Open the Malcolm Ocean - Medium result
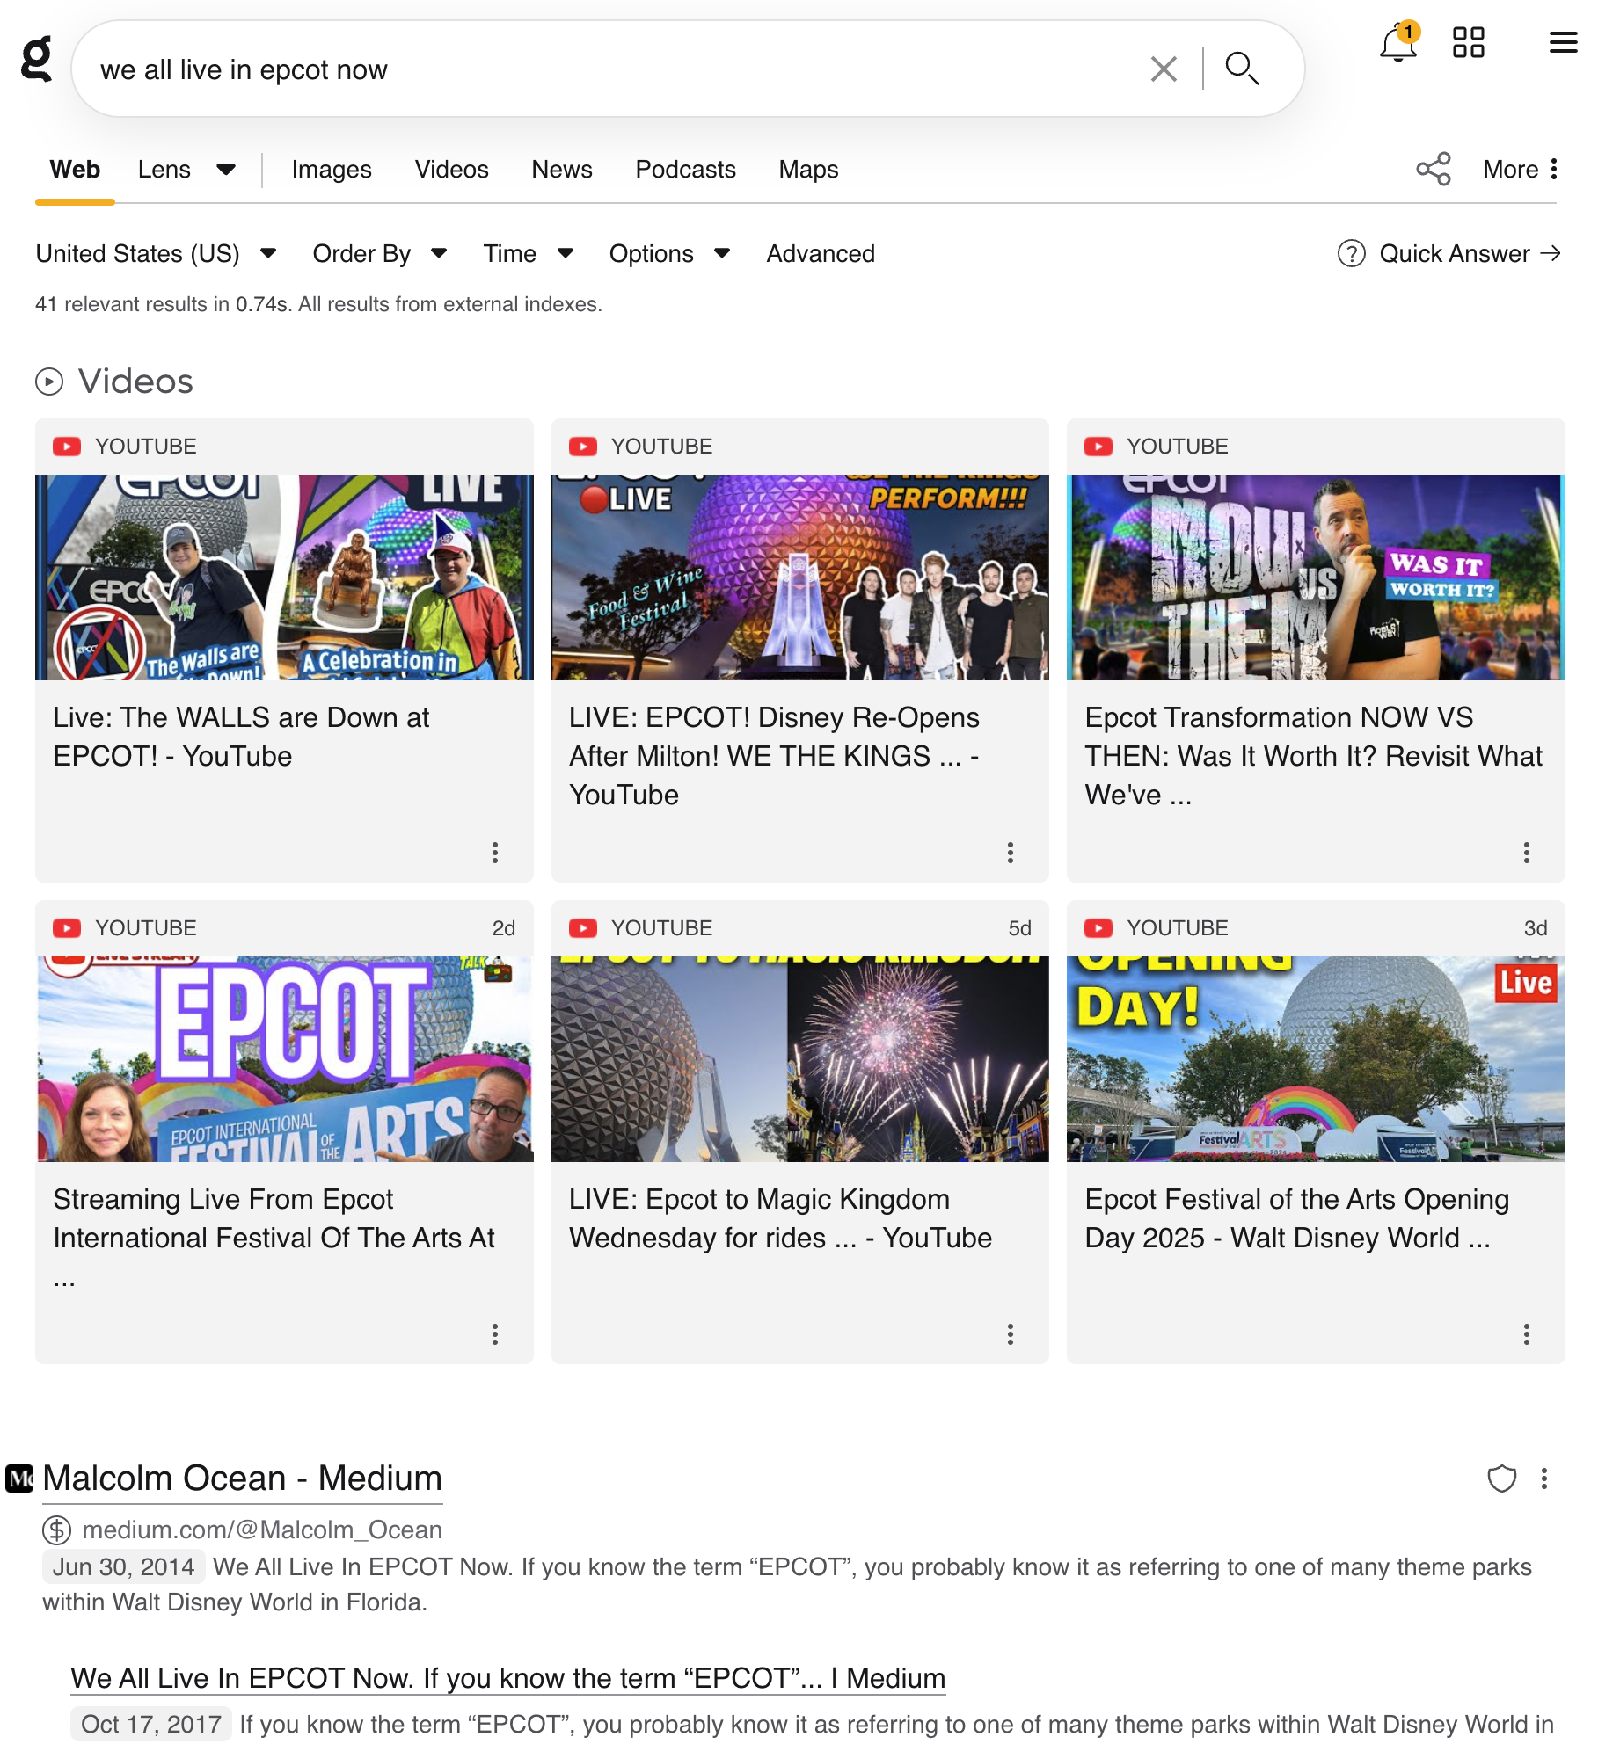This screenshot has width=1620, height=1744. pos(242,1479)
